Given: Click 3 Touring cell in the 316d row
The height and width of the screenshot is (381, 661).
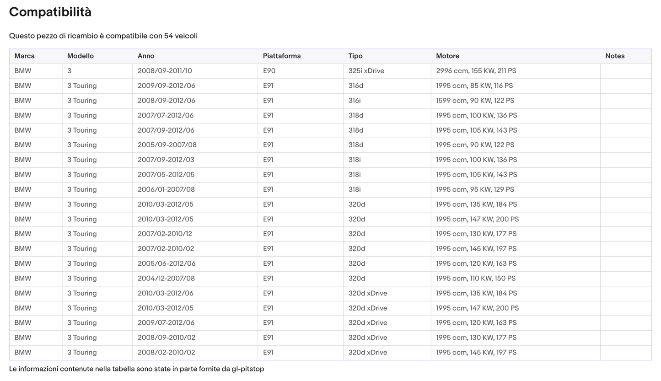Looking at the screenshot, I should point(97,86).
